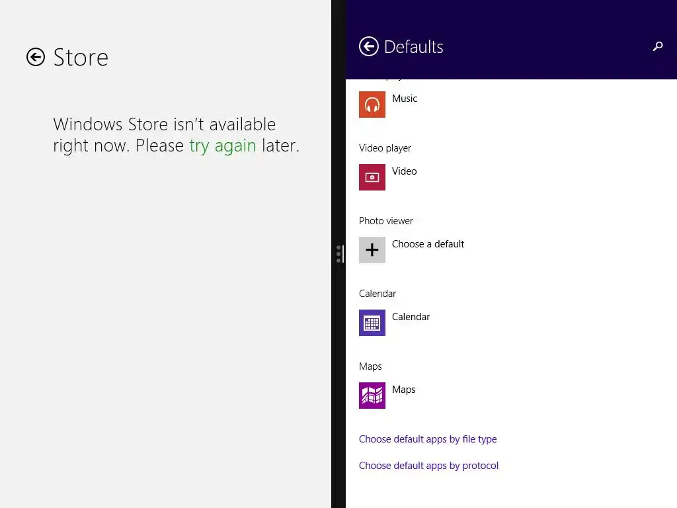677x508 pixels.
Task: Select the "Choose a default" text
Action: 428,244
